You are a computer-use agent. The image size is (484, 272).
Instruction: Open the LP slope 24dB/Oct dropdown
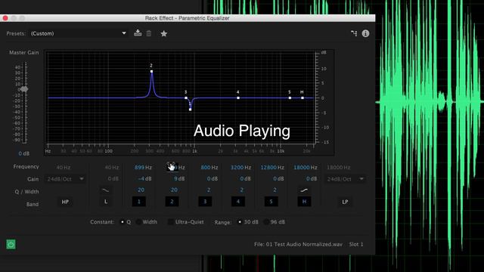point(345,179)
